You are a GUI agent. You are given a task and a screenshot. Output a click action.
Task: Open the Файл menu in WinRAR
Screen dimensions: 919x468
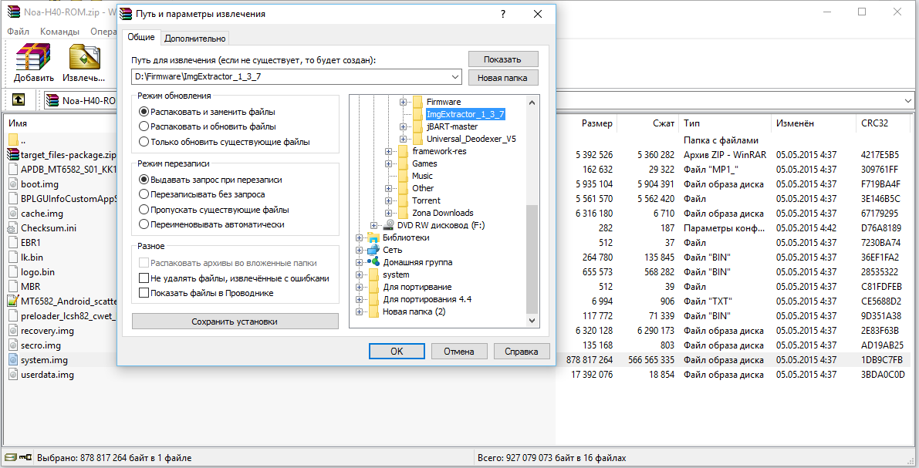(19, 31)
